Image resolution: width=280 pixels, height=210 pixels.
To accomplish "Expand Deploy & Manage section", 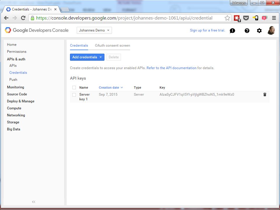I will (x=21, y=101).
